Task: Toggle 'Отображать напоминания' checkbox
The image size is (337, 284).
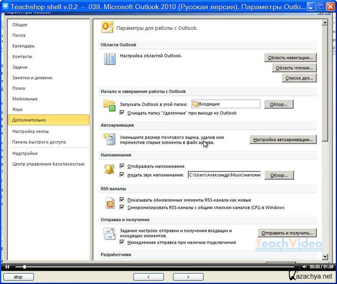Action: click(122, 166)
